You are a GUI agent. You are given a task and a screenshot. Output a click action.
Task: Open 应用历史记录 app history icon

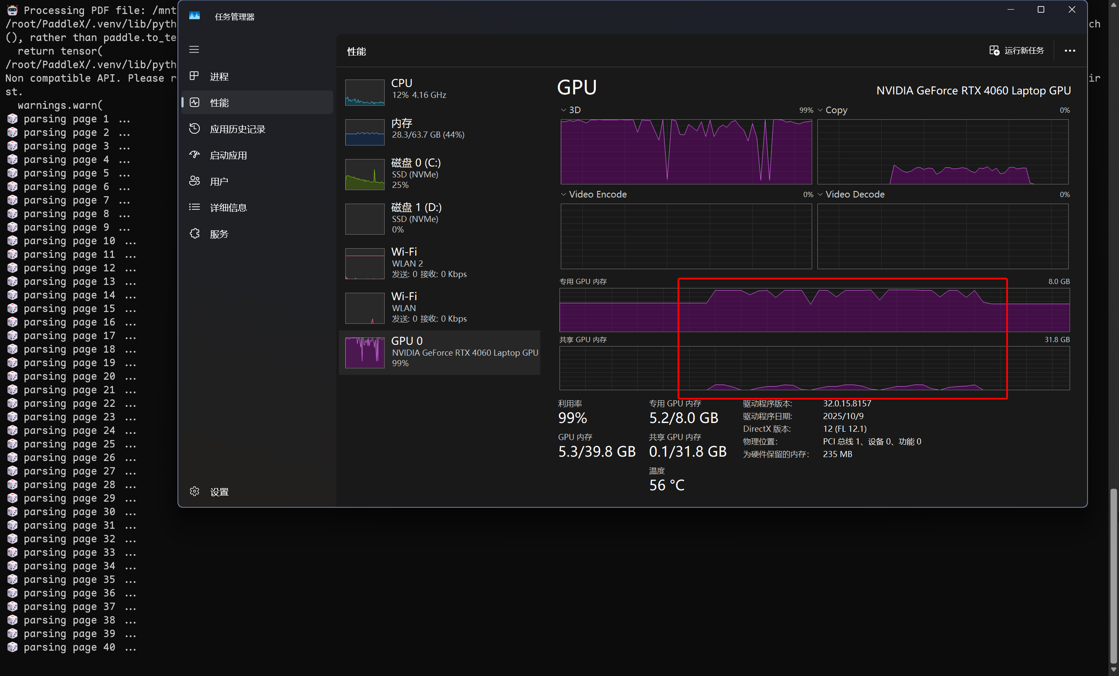click(195, 128)
